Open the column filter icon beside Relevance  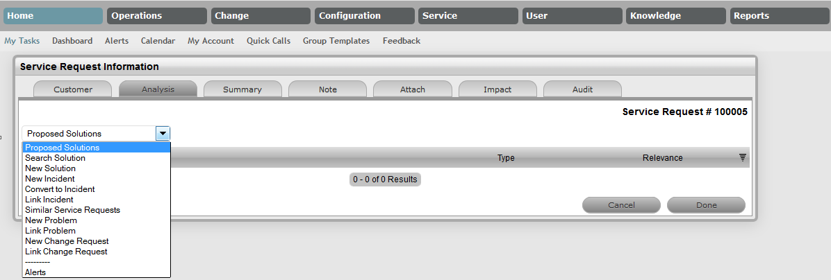pos(742,158)
